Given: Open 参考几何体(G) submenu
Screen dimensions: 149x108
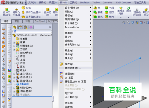Looking at the screenshot, I should [75, 45].
